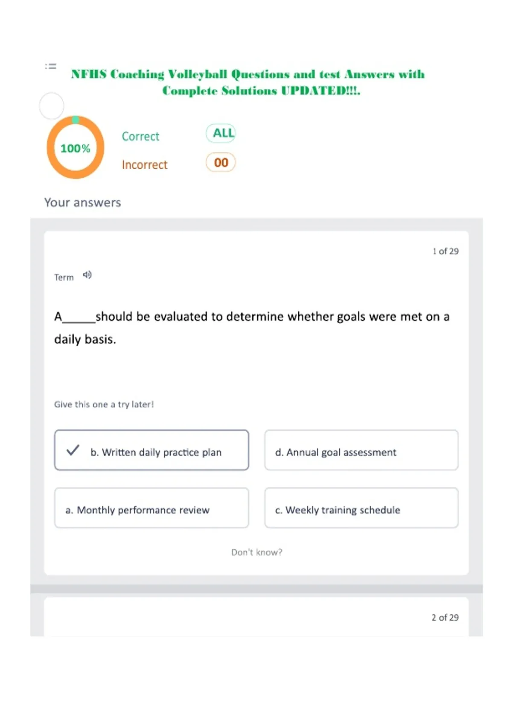Click the 100% score donut chart
Screen dimensions: 512x726
76,147
